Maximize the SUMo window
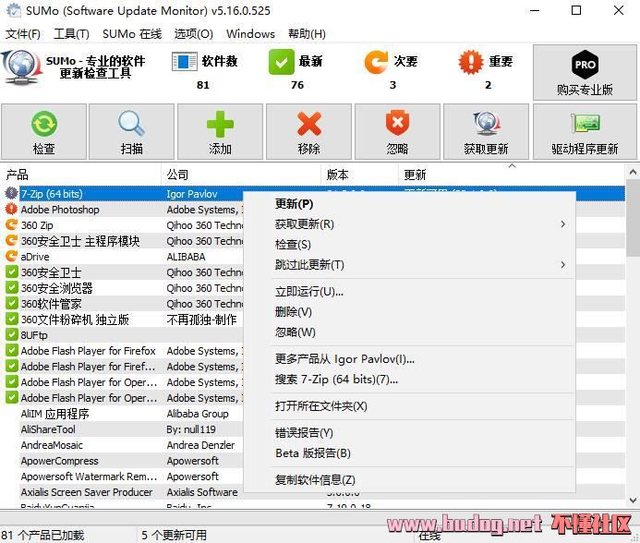 coord(576,10)
